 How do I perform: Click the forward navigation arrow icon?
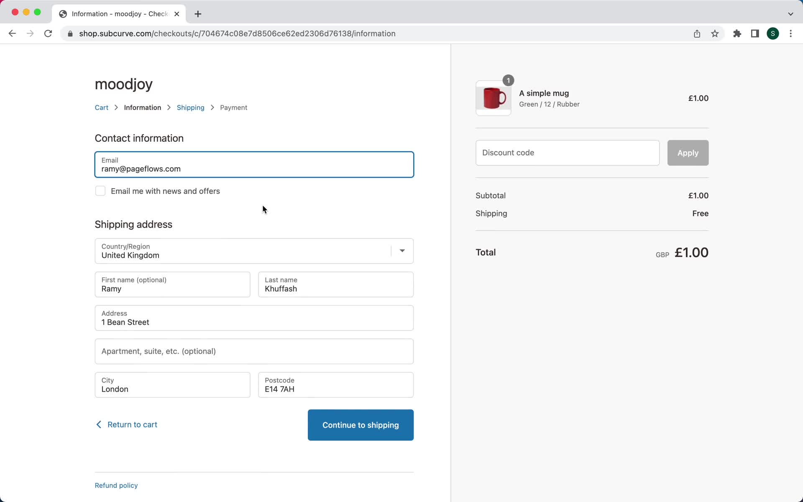click(x=29, y=33)
